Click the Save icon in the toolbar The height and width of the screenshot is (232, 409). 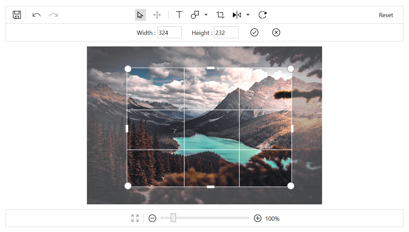(x=17, y=15)
